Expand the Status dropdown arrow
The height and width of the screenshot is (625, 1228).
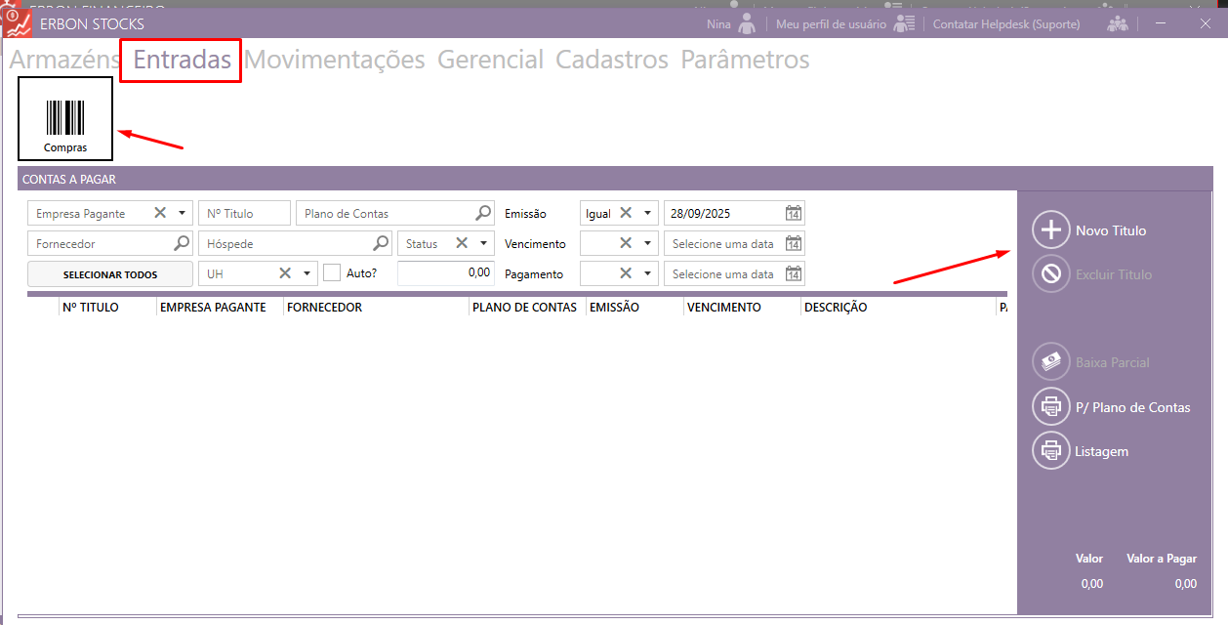[x=483, y=244]
